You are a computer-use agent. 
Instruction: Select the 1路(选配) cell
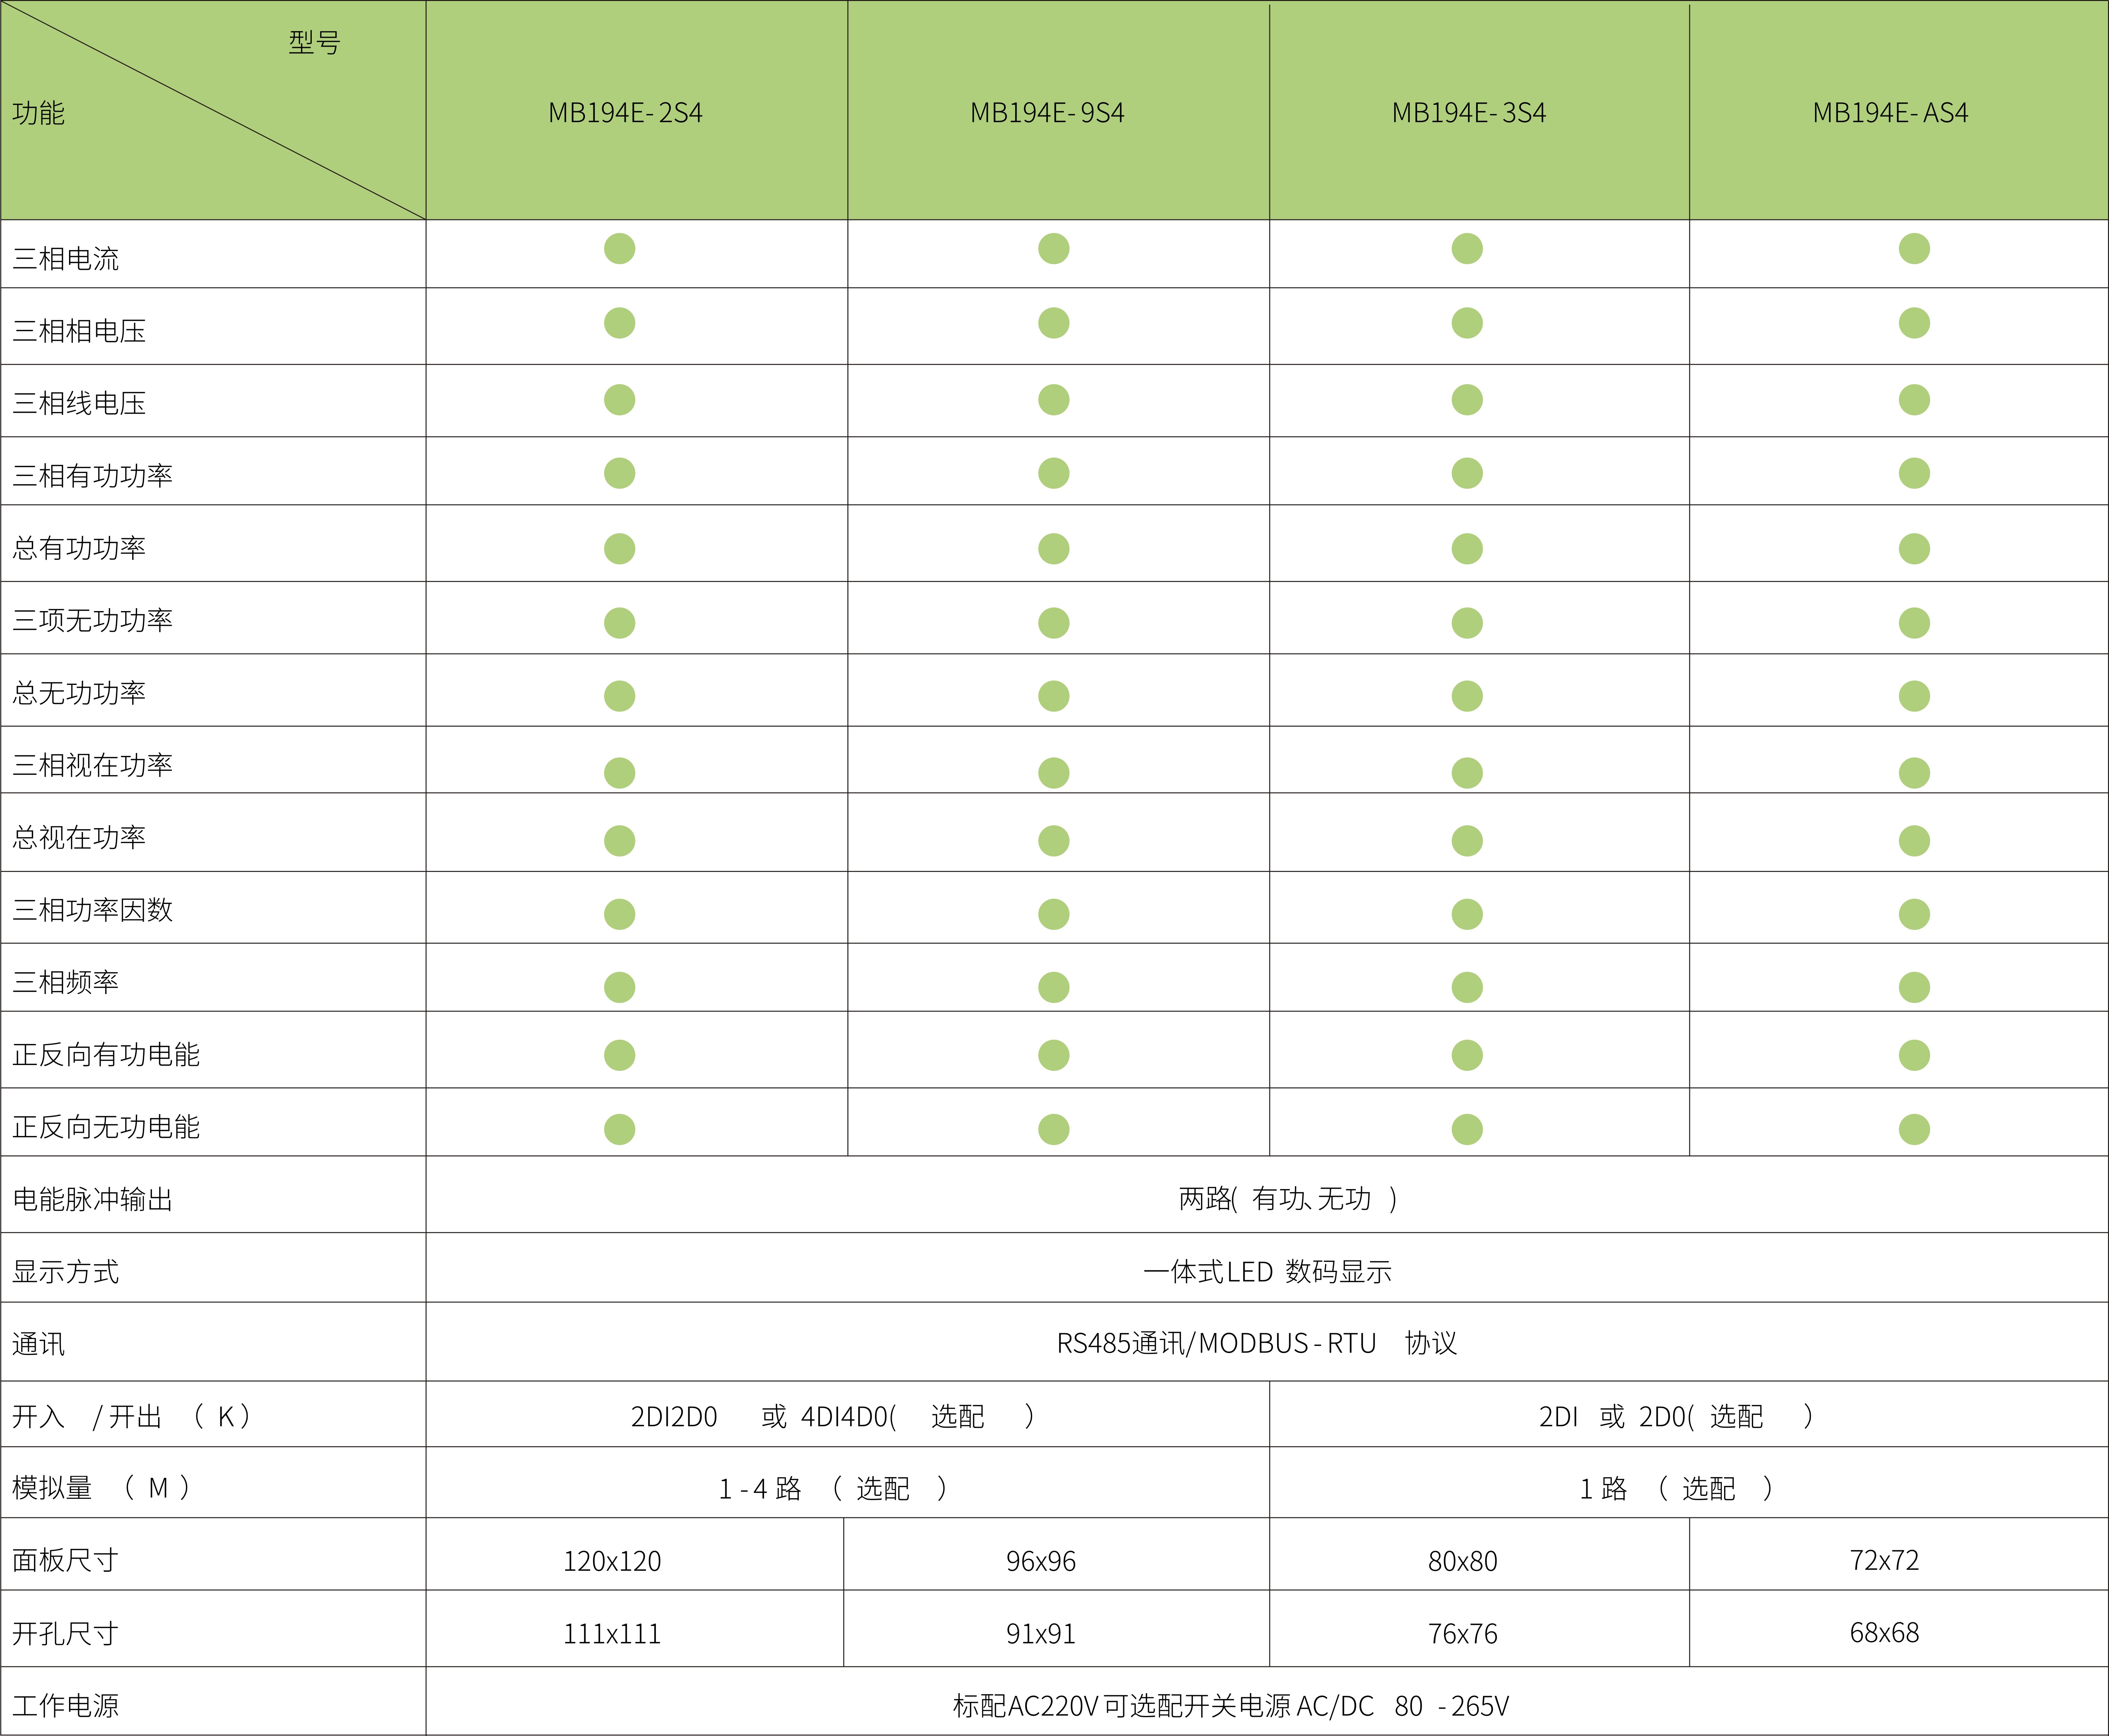click(x=1676, y=1489)
